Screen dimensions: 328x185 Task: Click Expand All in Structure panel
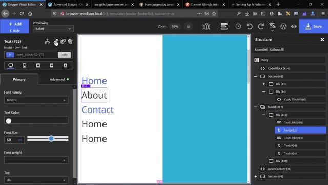point(261,49)
